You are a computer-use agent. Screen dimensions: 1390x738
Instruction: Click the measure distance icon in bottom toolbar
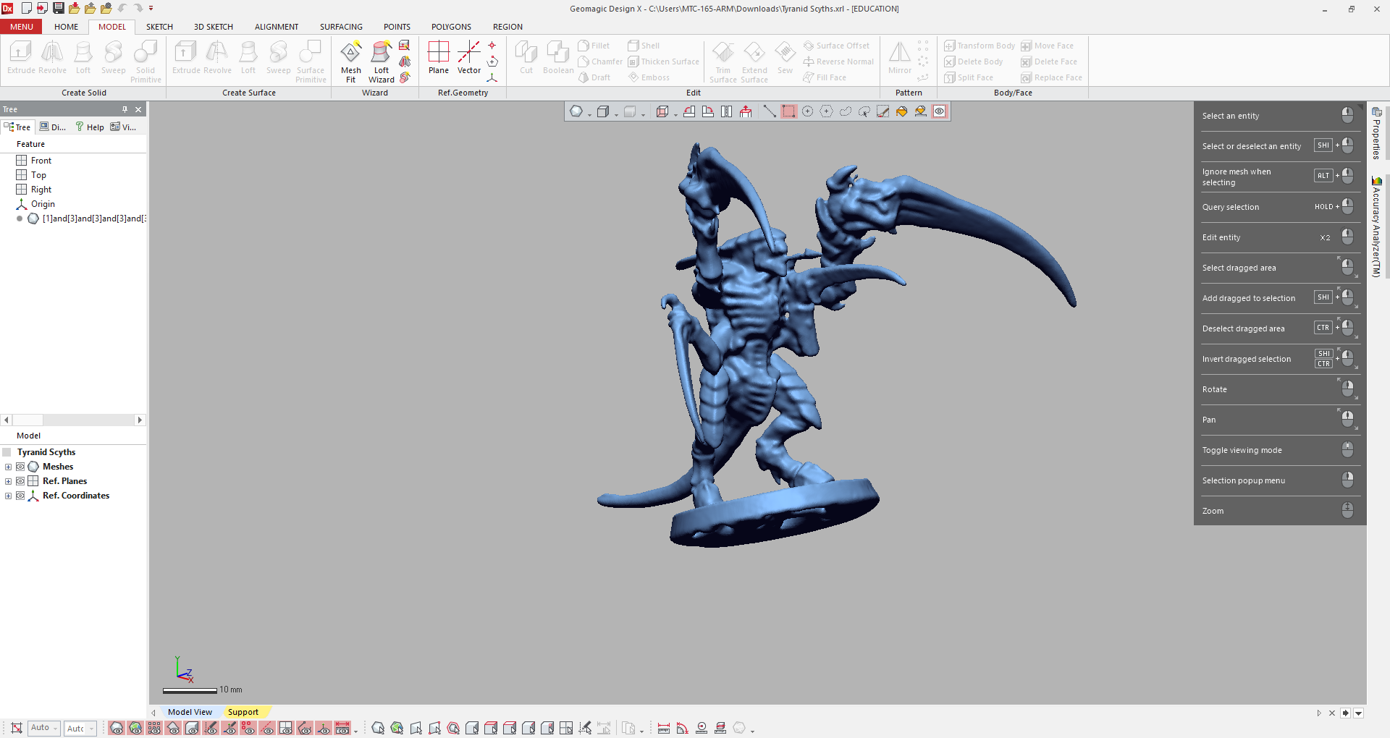(x=663, y=729)
